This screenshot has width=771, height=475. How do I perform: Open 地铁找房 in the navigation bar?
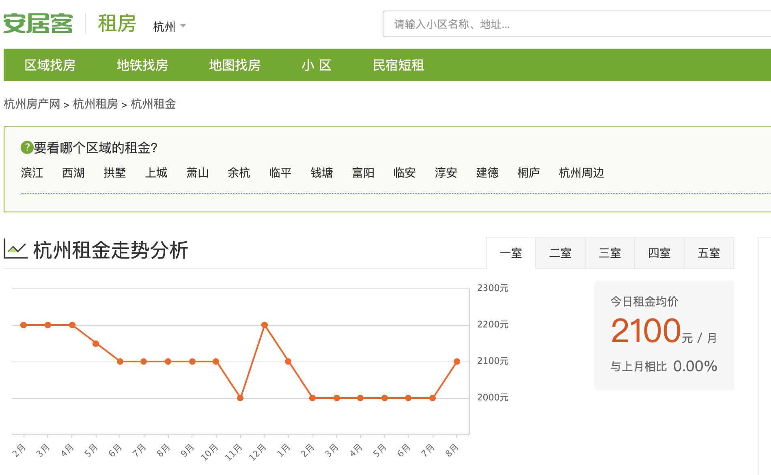pyautogui.click(x=142, y=65)
